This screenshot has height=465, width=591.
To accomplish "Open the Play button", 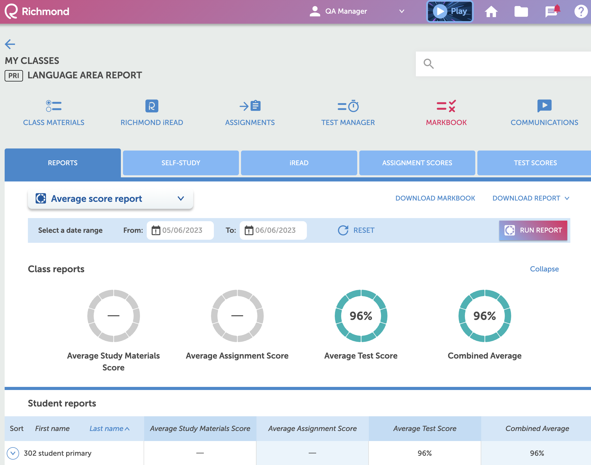I will 450,11.
